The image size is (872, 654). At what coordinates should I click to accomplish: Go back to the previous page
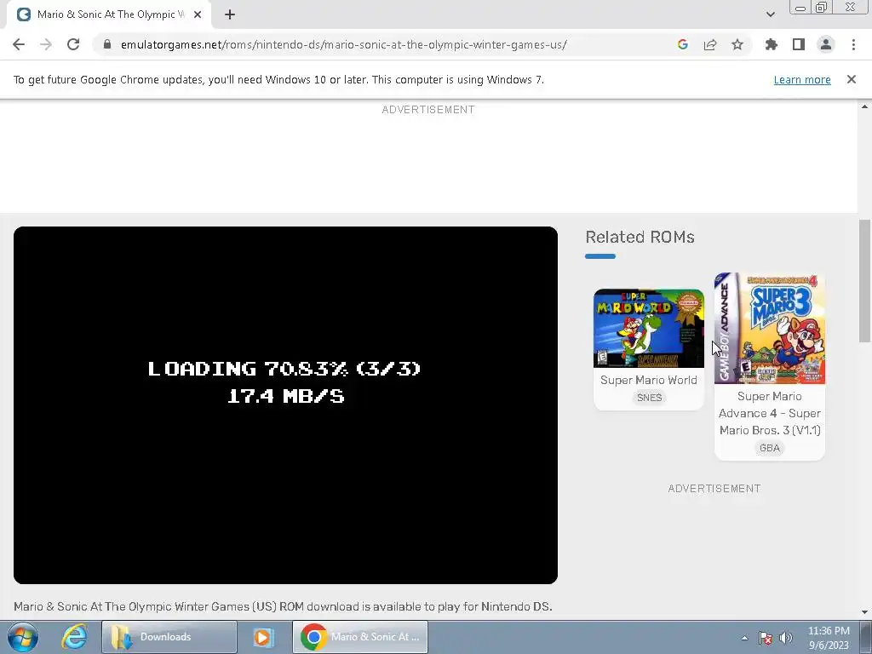tap(19, 44)
